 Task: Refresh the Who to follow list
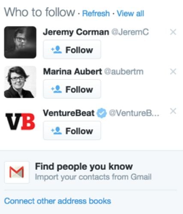(96, 13)
